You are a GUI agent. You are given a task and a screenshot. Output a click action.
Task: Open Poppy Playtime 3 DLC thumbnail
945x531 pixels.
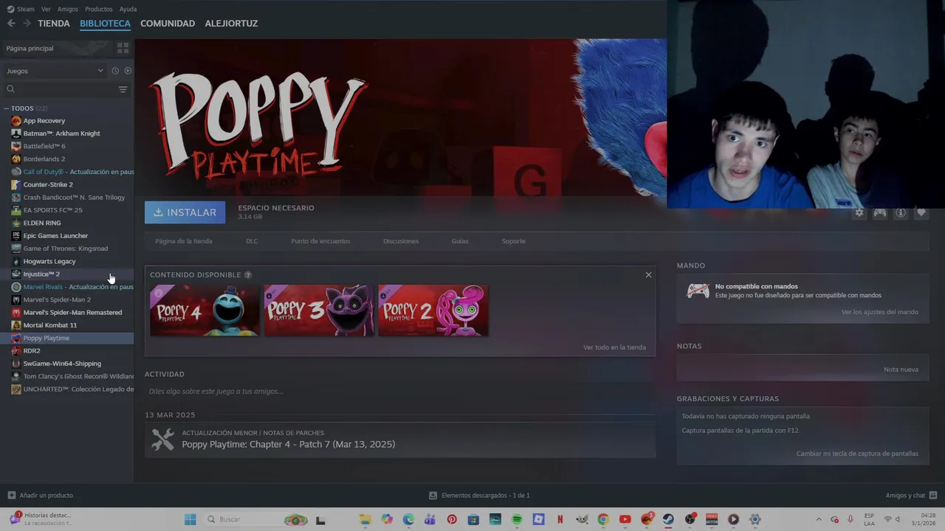pyautogui.click(x=319, y=310)
